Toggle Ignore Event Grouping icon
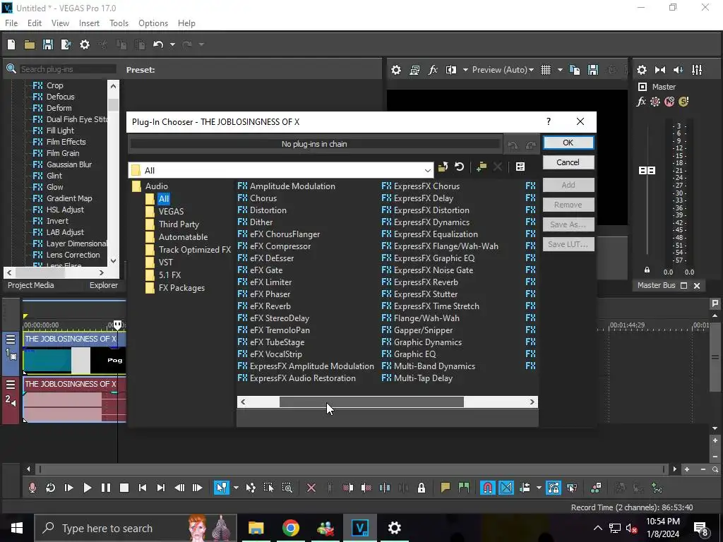This screenshot has height=542, width=723. point(572,488)
